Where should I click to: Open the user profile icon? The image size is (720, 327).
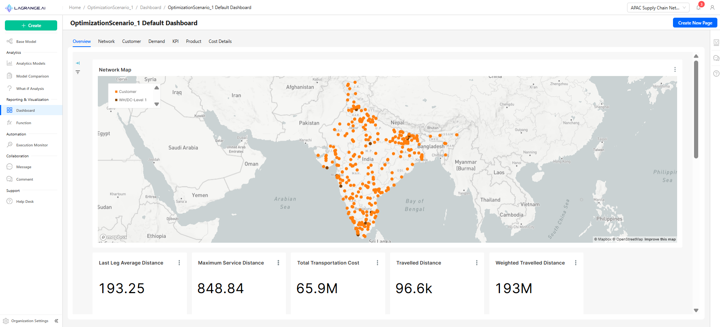pyautogui.click(x=712, y=8)
